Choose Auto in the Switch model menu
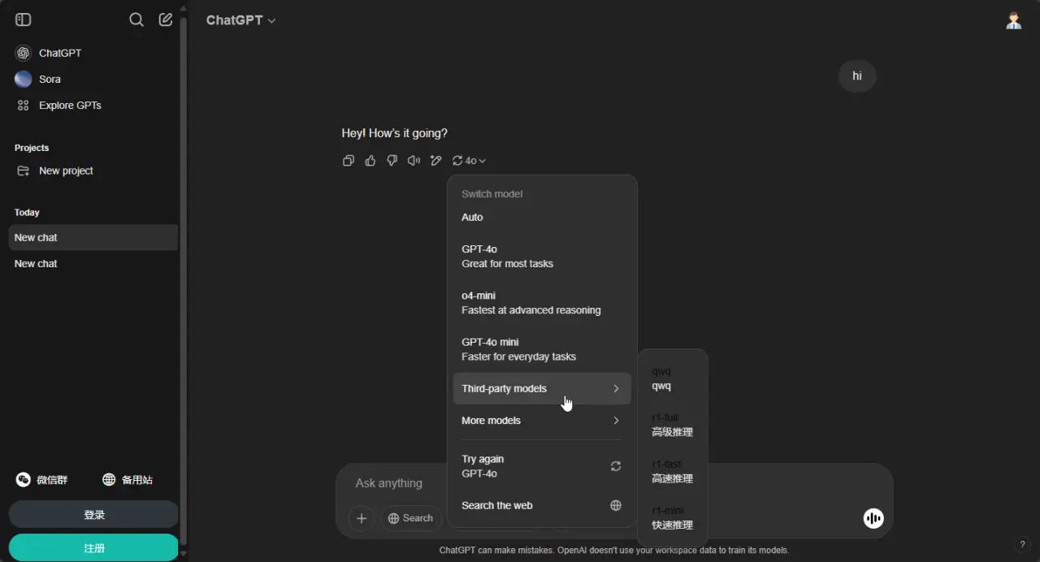This screenshot has width=1040, height=562. click(541, 218)
